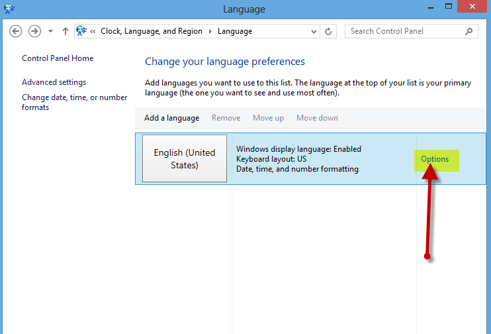Click Remove in the language toolbar
Screen dimensions: 491x334
[x=226, y=118]
